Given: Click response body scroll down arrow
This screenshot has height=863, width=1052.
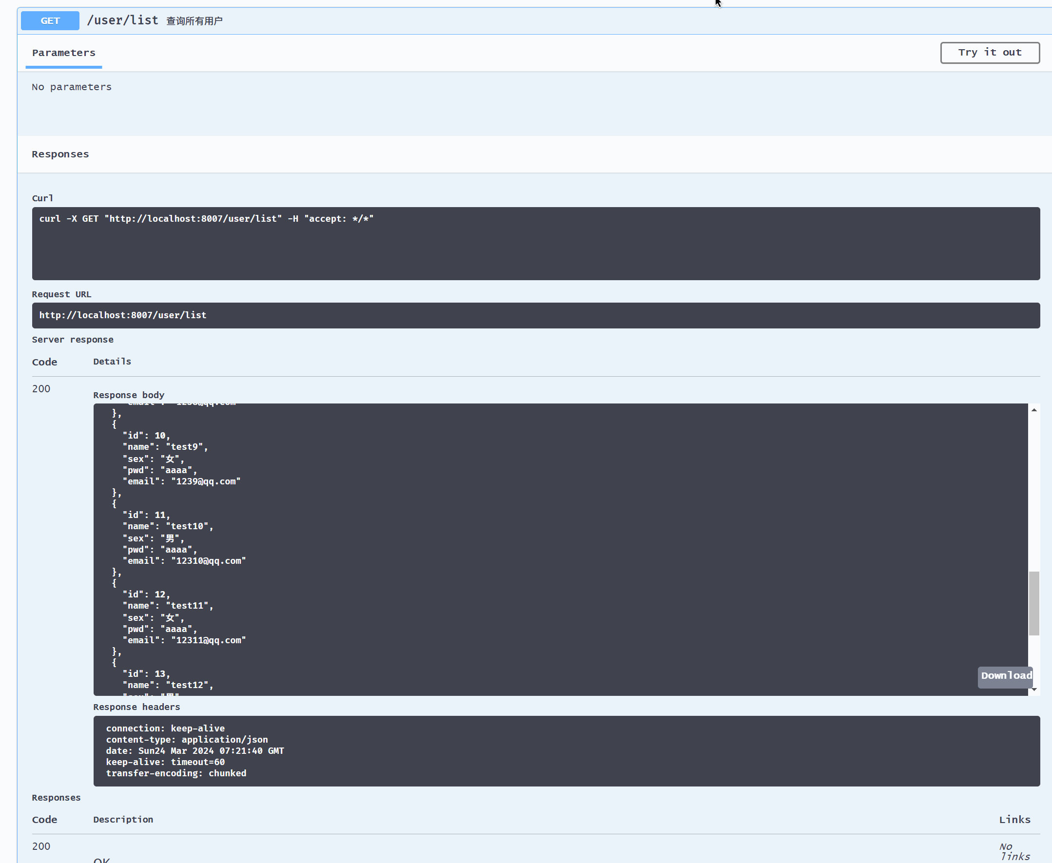Looking at the screenshot, I should coord(1033,690).
